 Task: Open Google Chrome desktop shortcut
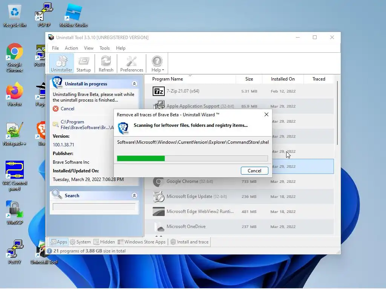[15, 58]
